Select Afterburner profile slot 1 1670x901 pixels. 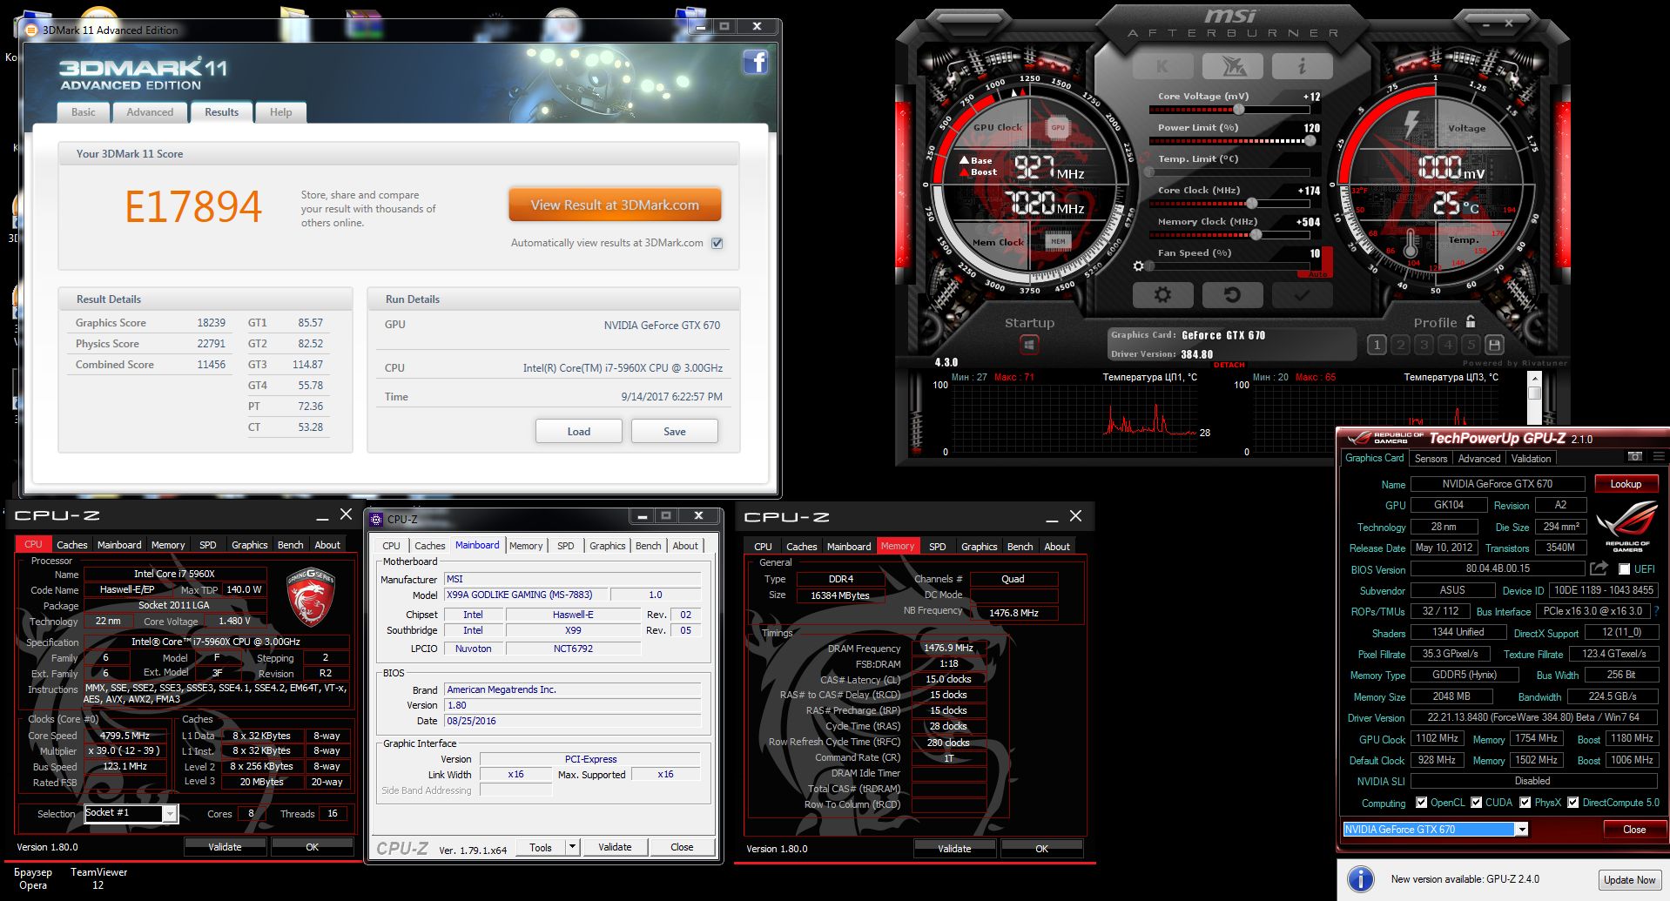[1377, 345]
